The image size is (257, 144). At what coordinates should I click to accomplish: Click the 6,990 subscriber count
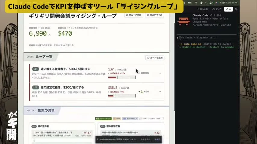[38, 33]
